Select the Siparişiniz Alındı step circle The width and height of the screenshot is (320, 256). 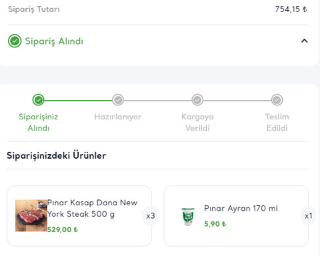tap(39, 100)
